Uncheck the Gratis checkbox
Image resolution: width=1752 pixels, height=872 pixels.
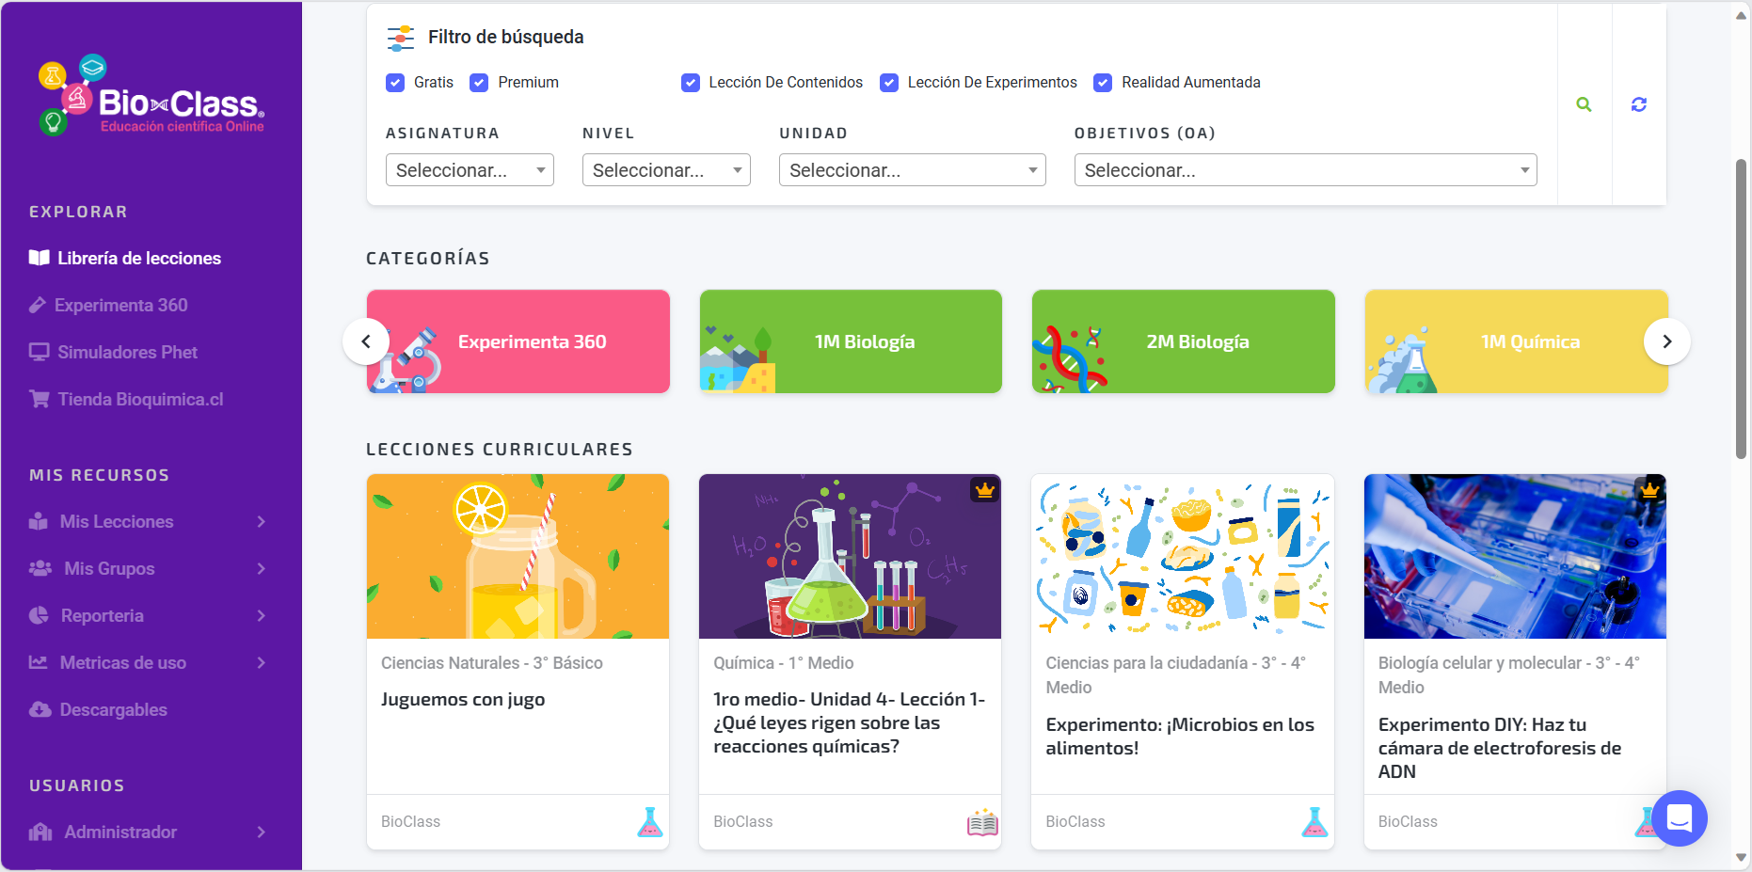[x=395, y=83]
